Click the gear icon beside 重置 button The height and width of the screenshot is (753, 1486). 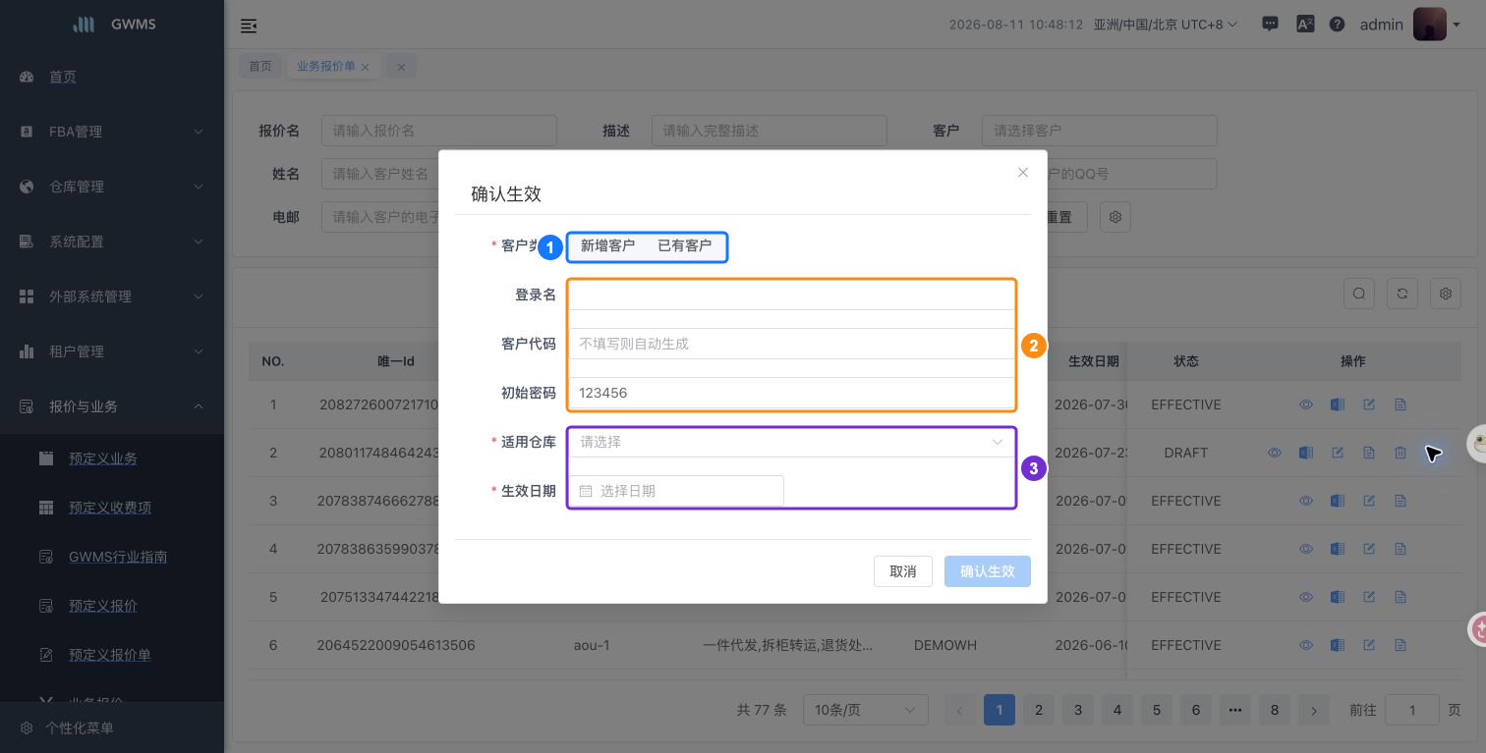pos(1115,217)
